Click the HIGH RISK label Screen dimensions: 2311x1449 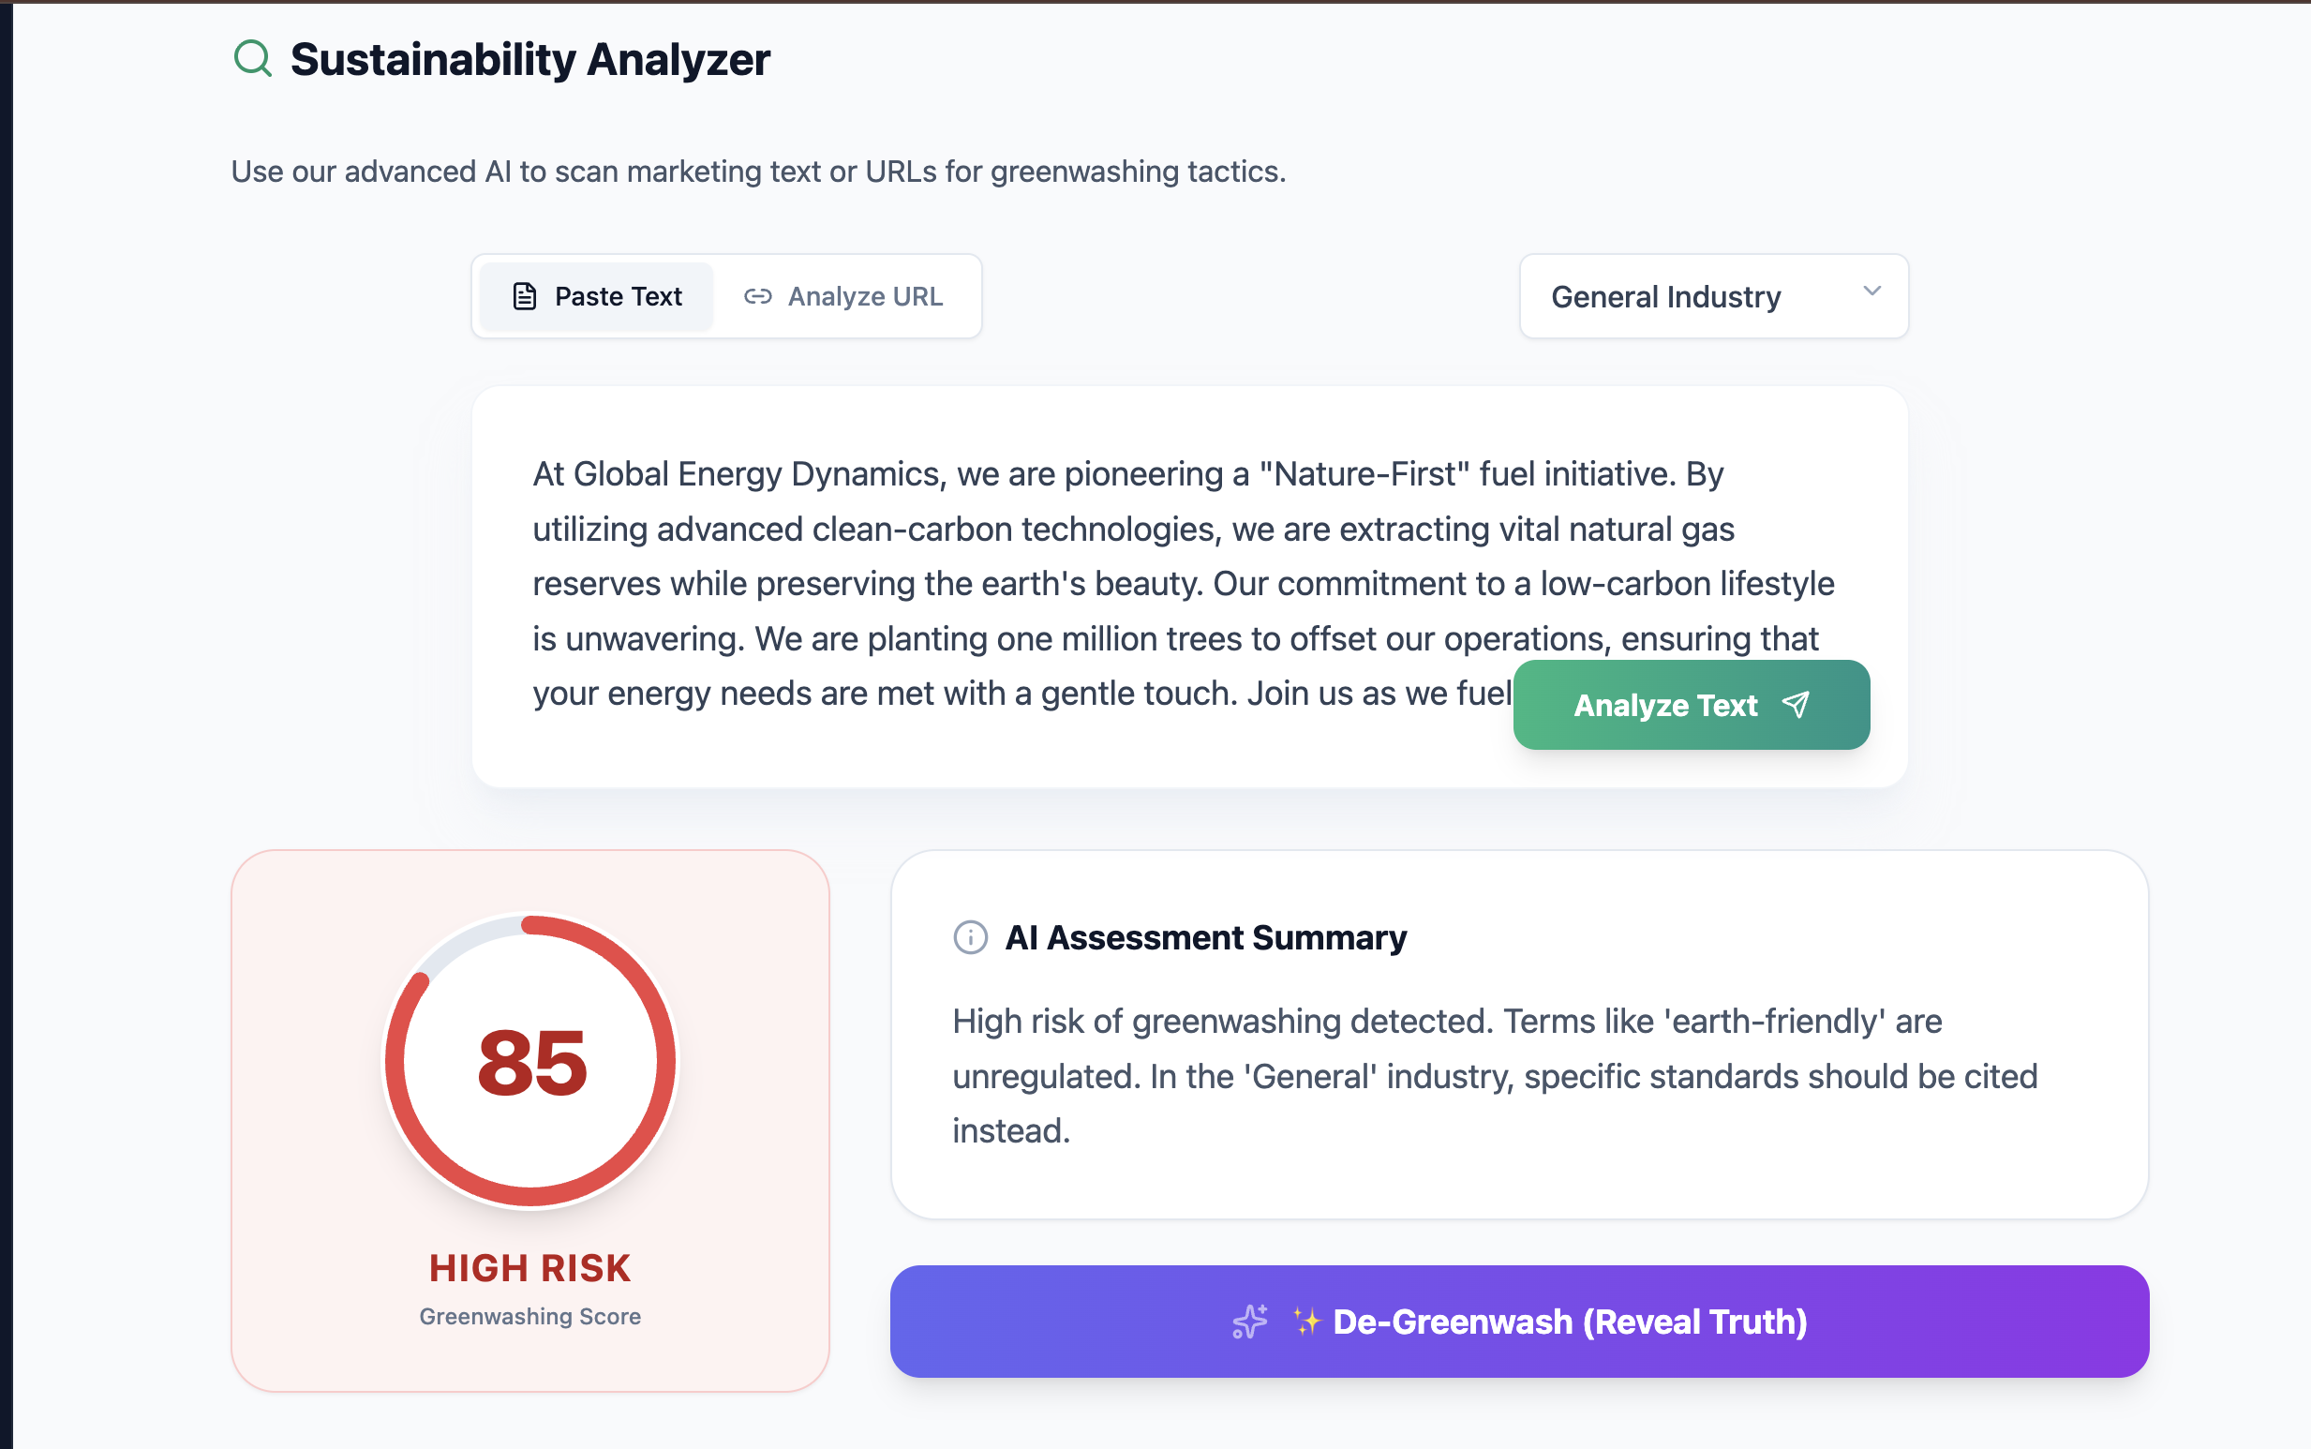pyautogui.click(x=529, y=1268)
